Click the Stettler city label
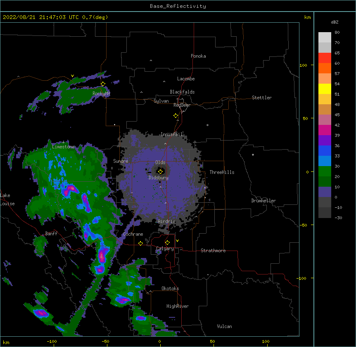Screen dimensions: 356x347 (262, 98)
